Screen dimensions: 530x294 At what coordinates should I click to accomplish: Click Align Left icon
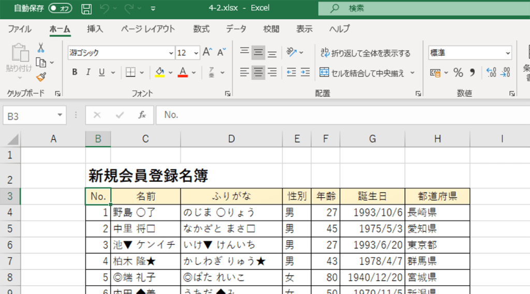tap(244, 72)
